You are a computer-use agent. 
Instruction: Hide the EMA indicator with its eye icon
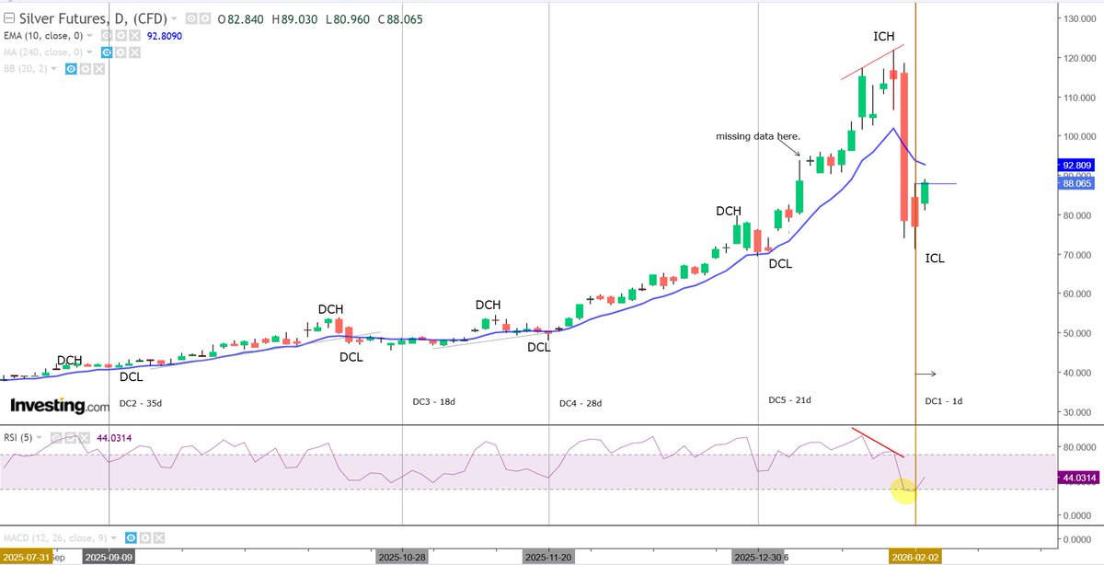(107, 35)
